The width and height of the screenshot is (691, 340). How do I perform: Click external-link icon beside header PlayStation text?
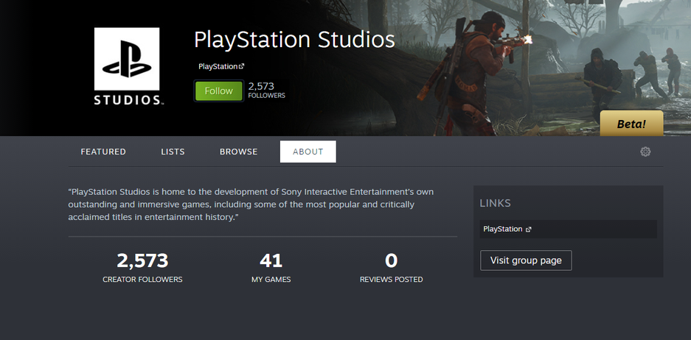point(242,67)
